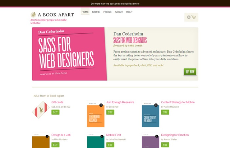The image size is (230, 148).
Task: Click 'Available in paperback, ePub, PDF, and mobi'
Action: [138, 65]
